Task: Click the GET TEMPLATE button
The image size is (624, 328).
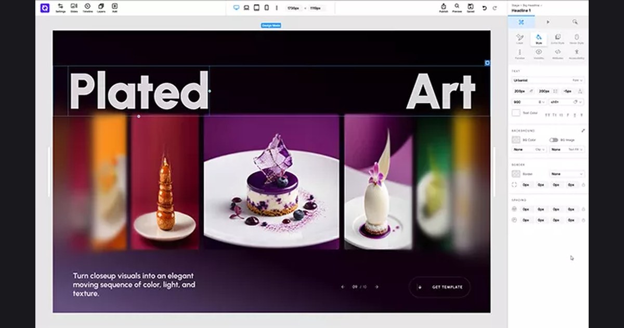Action: 439,287
